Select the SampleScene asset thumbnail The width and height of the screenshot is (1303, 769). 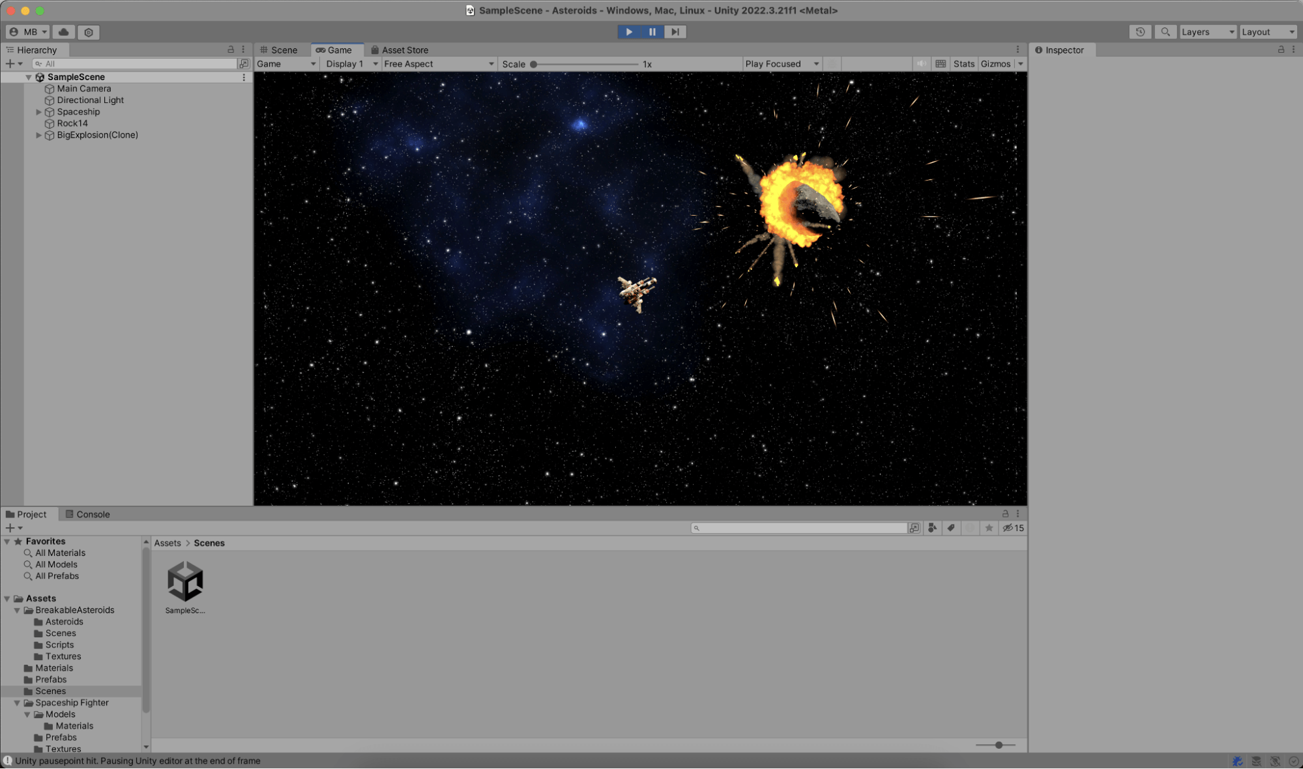(x=185, y=582)
